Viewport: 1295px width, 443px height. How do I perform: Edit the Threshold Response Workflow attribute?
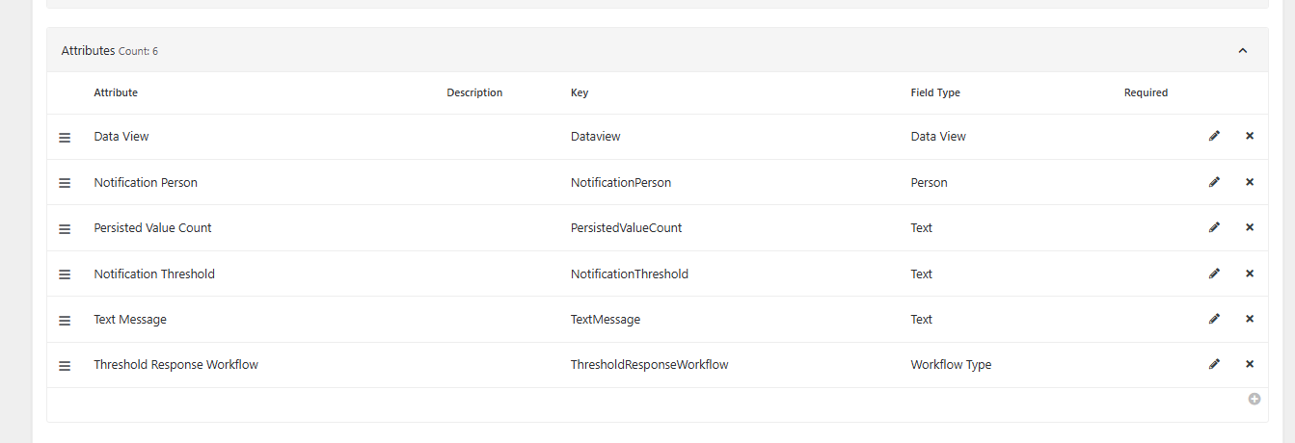pos(1214,364)
